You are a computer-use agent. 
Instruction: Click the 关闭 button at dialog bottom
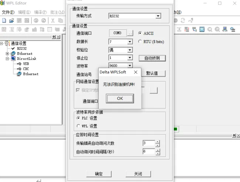[138, 174]
